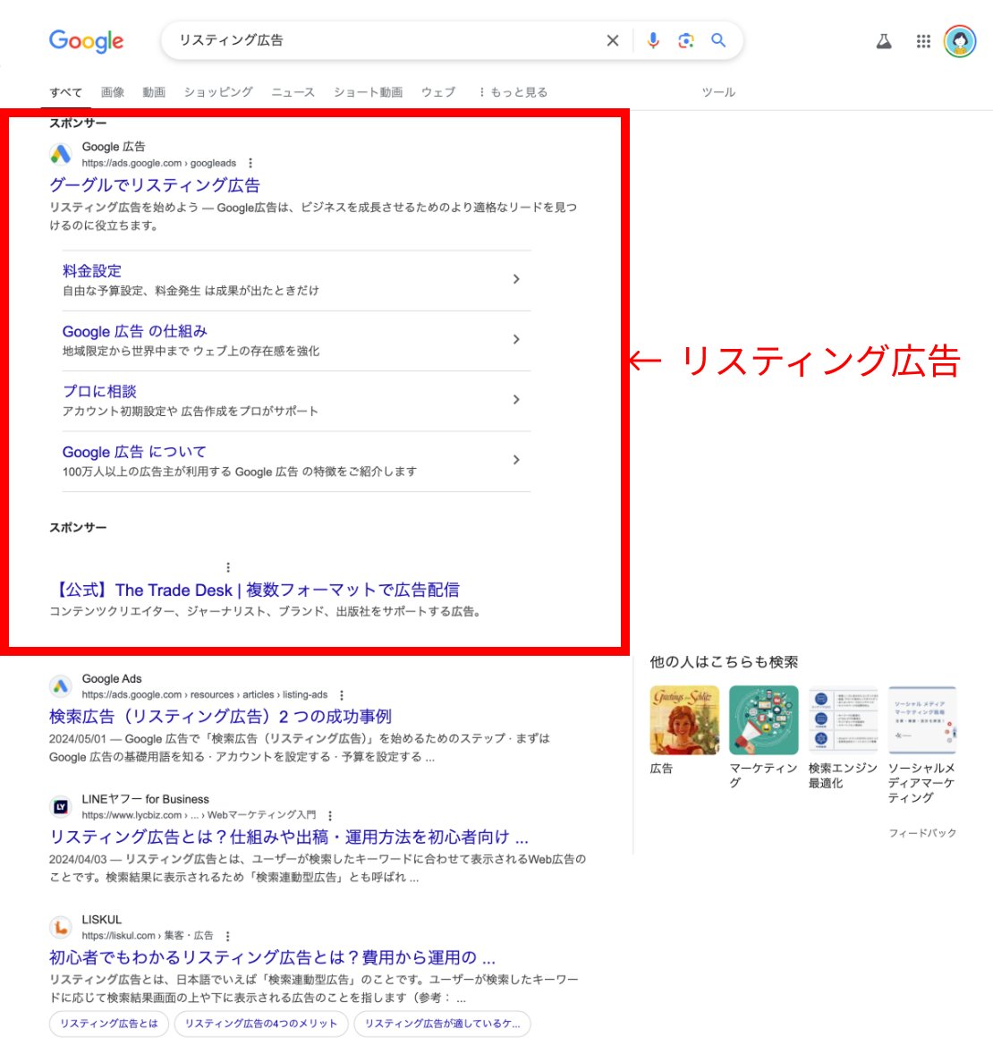Viewport: 993px width, 1054px height.
Task: Open the グーグルでリスティング広告 ad link
Action: [155, 185]
